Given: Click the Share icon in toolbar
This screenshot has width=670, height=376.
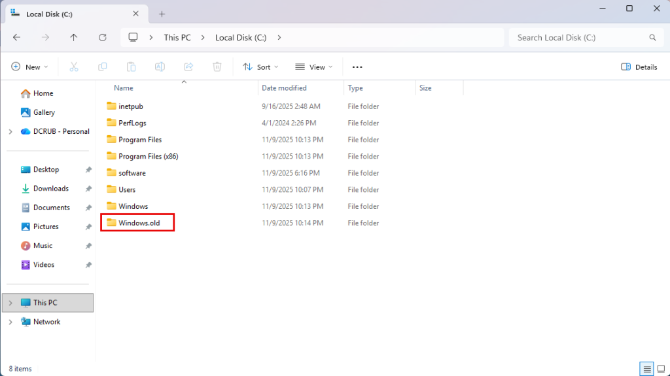Looking at the screenshot, I should click(188, 67).
